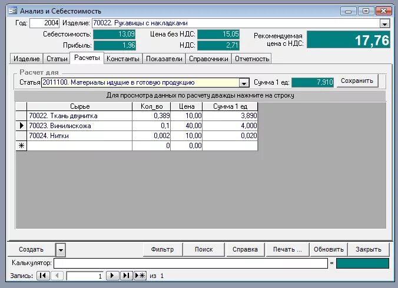Click row selector beside Нитки
Image resolution: width=398 pixels, height=288 pixels.
pyautogui.click(x=21, y=136)
